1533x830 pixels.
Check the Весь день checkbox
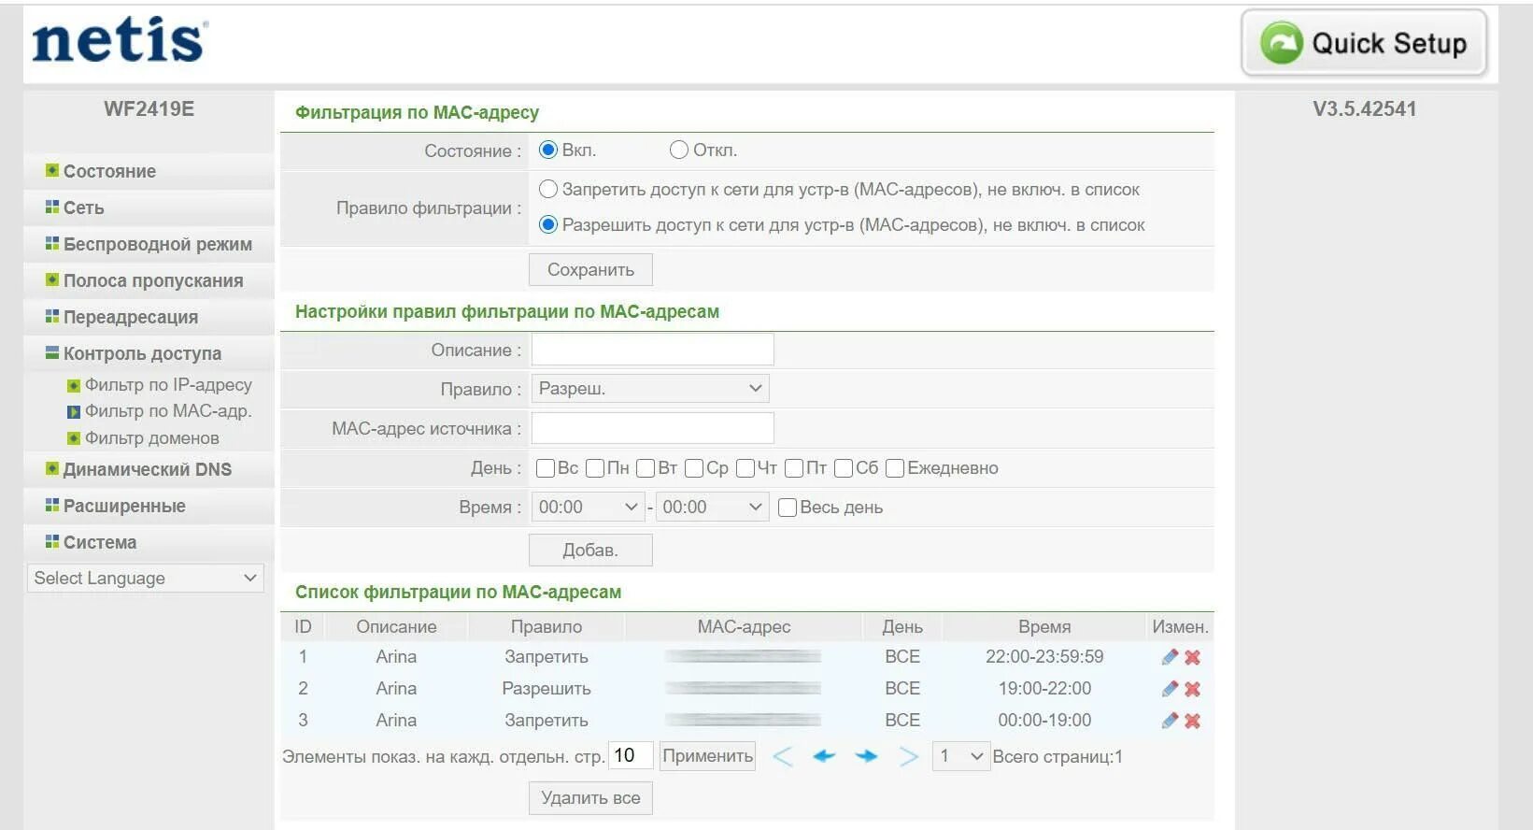788,508
